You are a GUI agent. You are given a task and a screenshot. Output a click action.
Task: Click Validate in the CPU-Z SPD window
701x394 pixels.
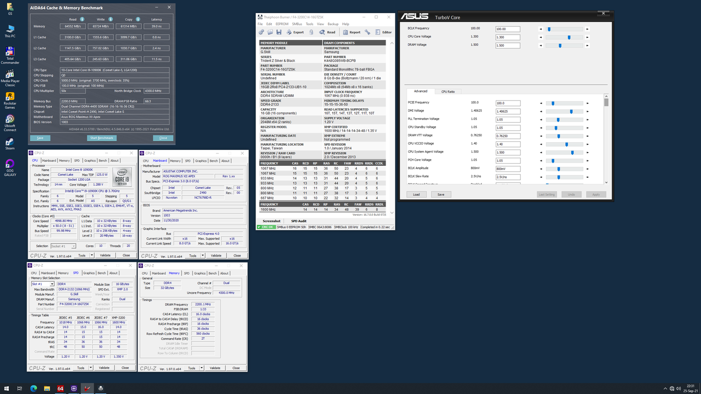104,368
